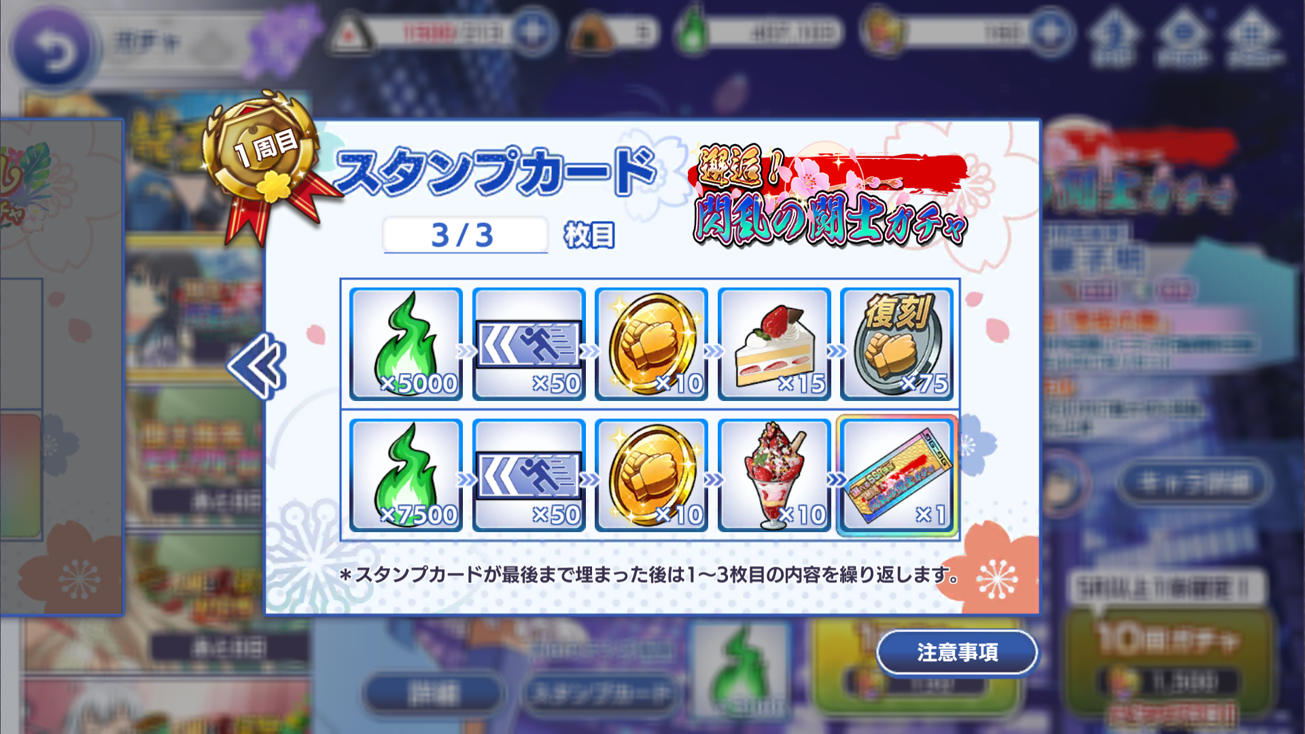Viewport: 1305px width, 734px height.
Task: Select the 復刻 silver fist medal ×75
Action: tap(897, 344)
